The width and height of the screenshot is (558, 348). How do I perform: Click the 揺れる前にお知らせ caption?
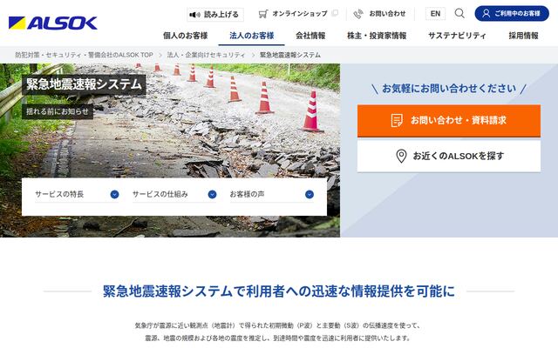coord(58,111)
